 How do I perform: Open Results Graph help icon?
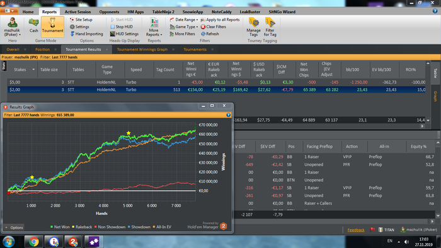[228, 115]
